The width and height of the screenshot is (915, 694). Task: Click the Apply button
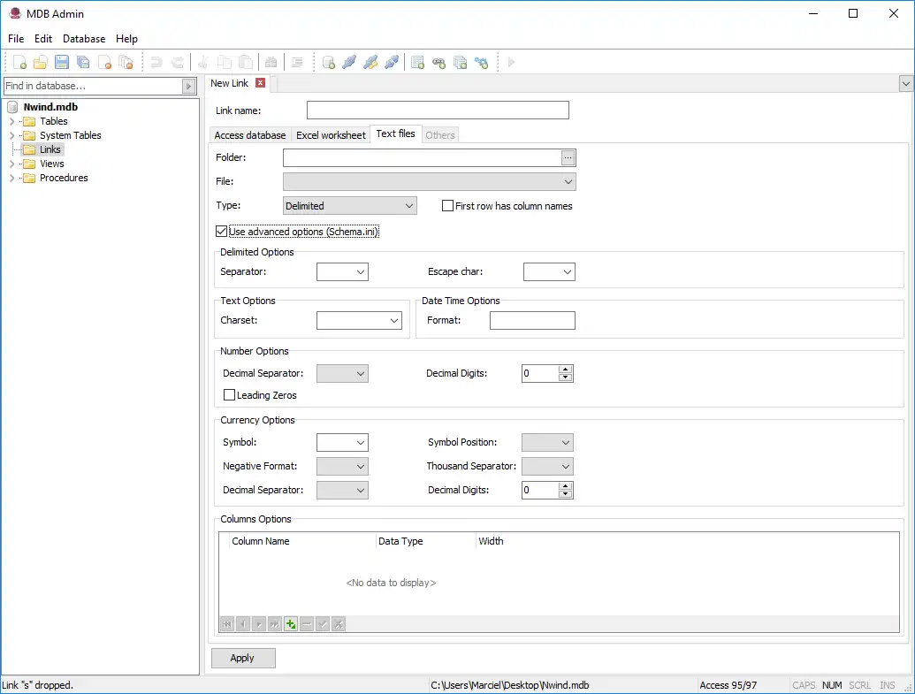tap(243, 658)
